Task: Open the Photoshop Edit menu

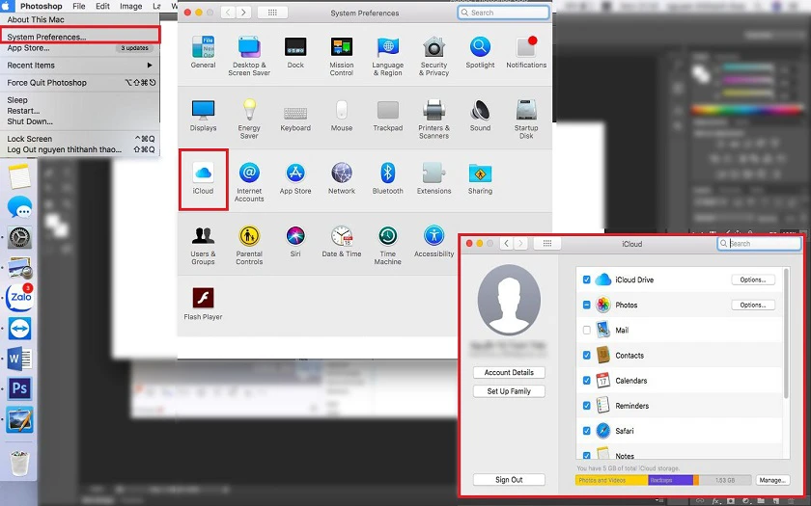Action: click(x=102, y=6)
